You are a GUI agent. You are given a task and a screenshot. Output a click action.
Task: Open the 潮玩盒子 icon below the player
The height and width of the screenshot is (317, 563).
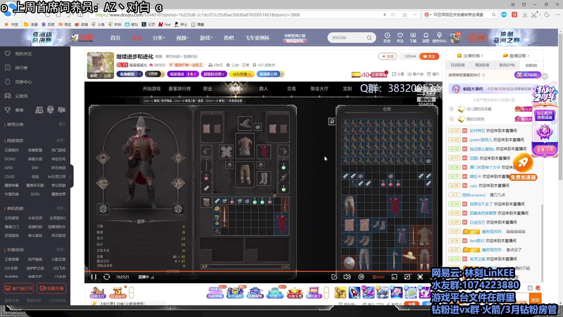click(314, 292)
